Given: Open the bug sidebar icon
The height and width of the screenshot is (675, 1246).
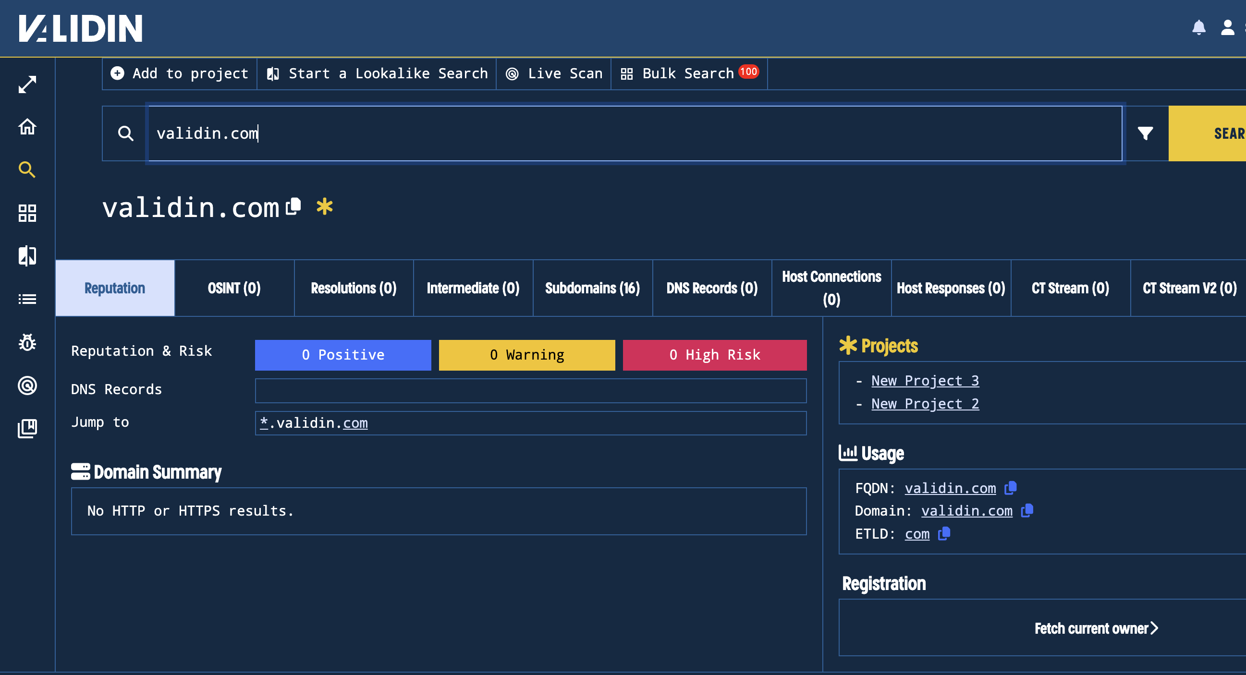Looking at the screenshot, I should tap(27, 342).
